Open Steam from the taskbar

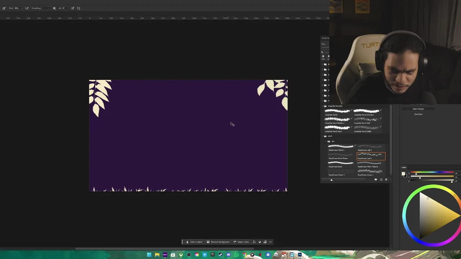point(220,255)
